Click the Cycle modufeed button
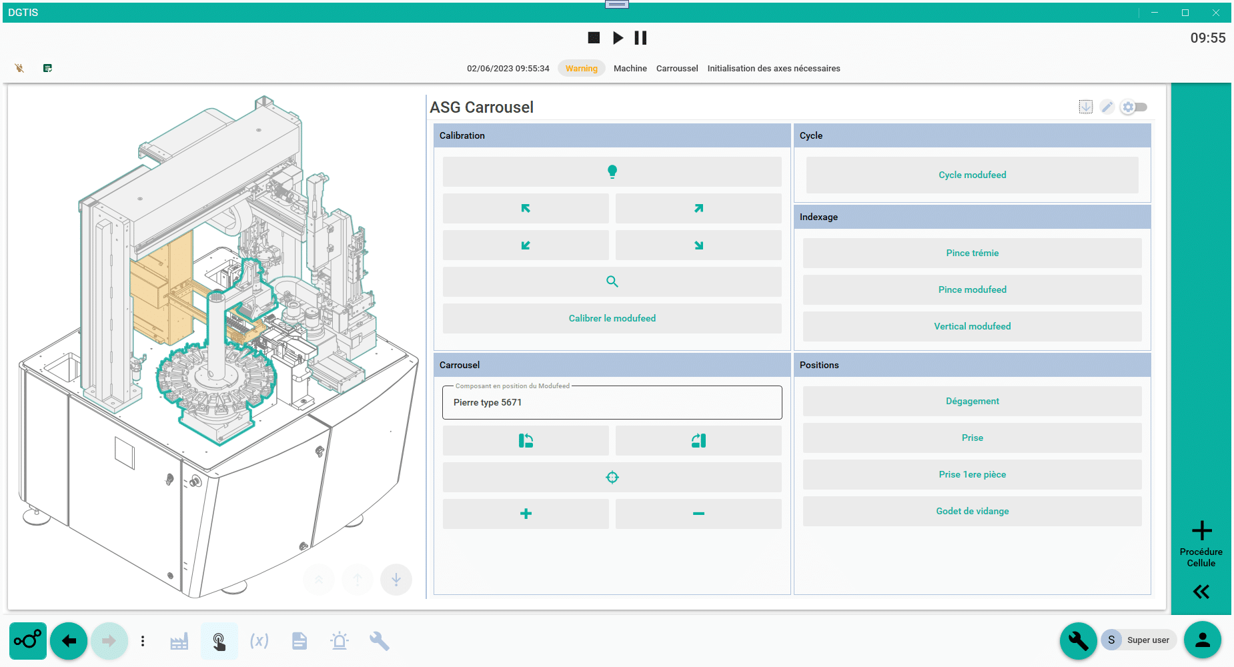 point(972,175)
